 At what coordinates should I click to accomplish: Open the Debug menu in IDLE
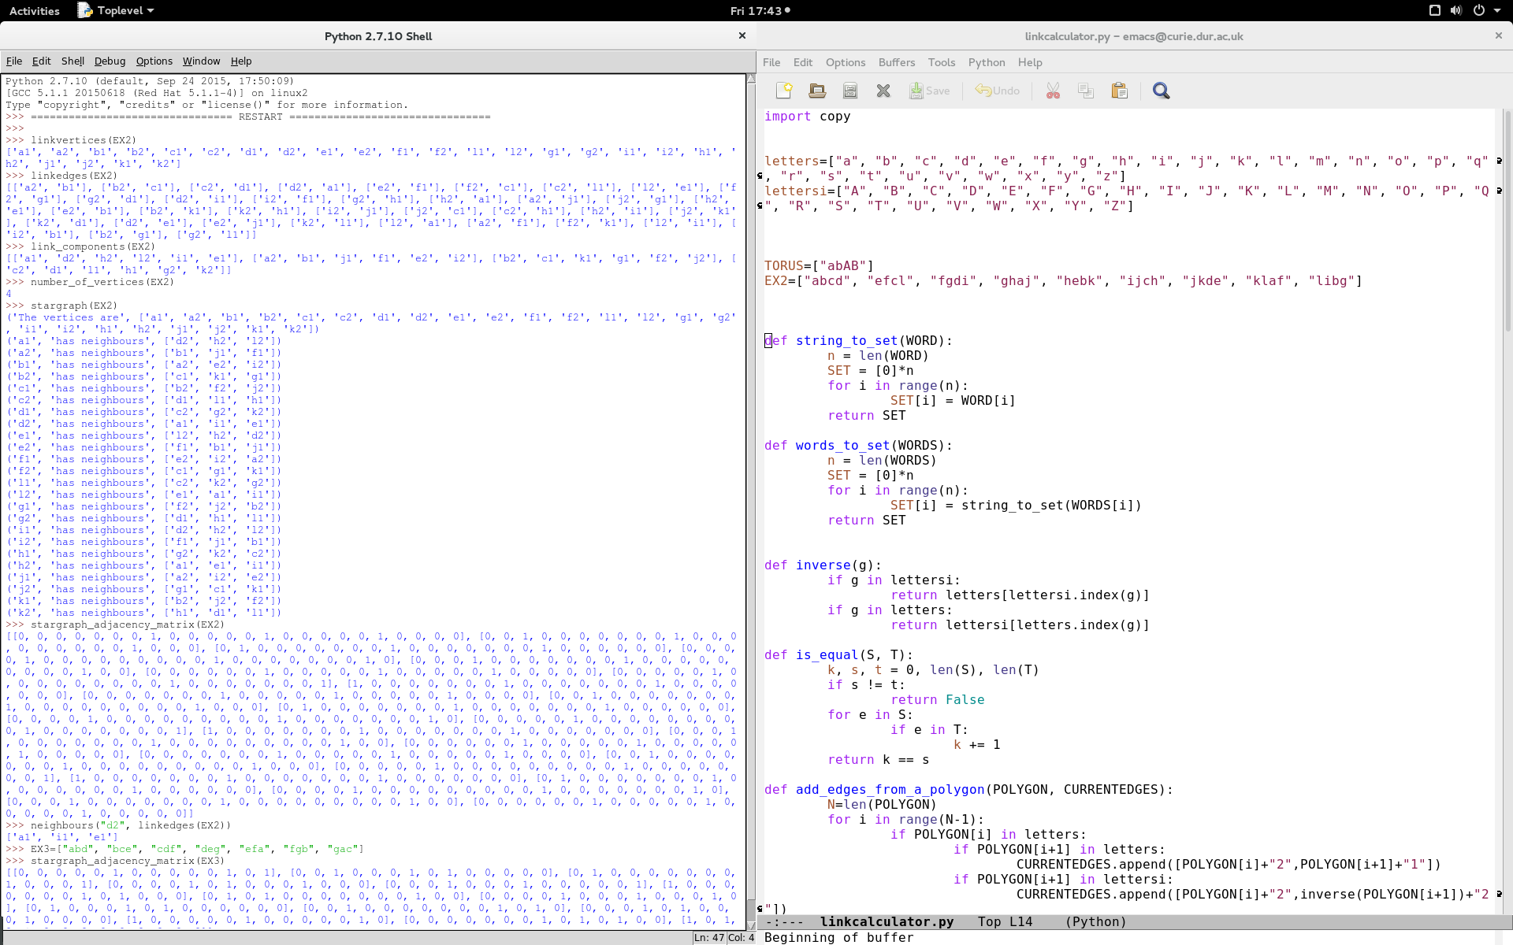110,61
